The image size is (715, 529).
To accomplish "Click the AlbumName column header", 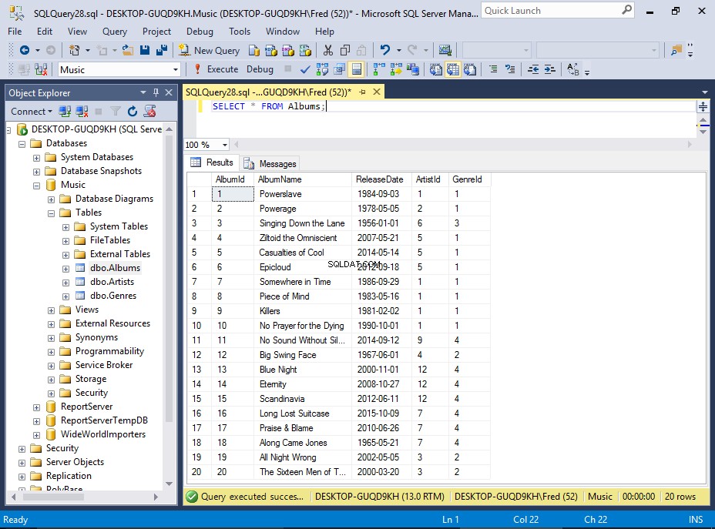I will click(302, 179).
